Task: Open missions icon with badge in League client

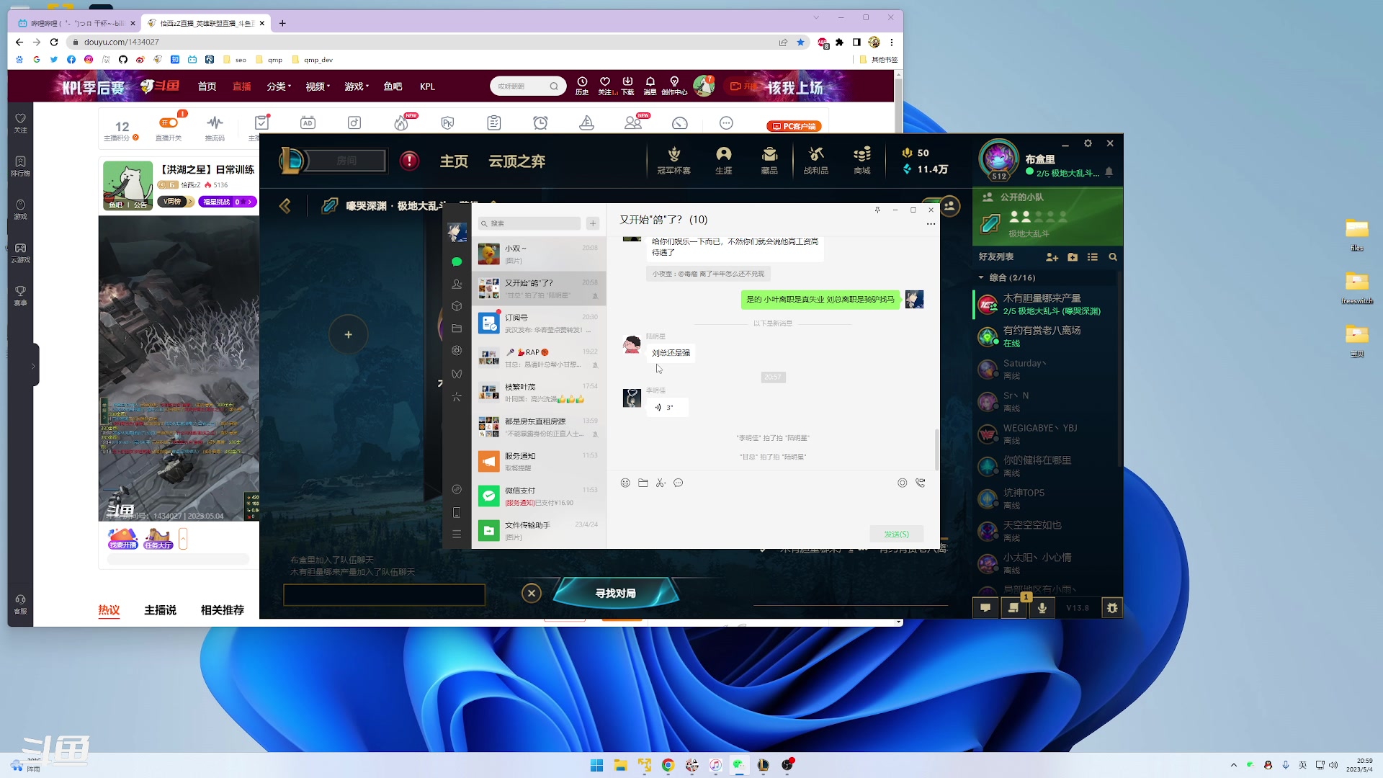Action: [x=1013, y=608]
